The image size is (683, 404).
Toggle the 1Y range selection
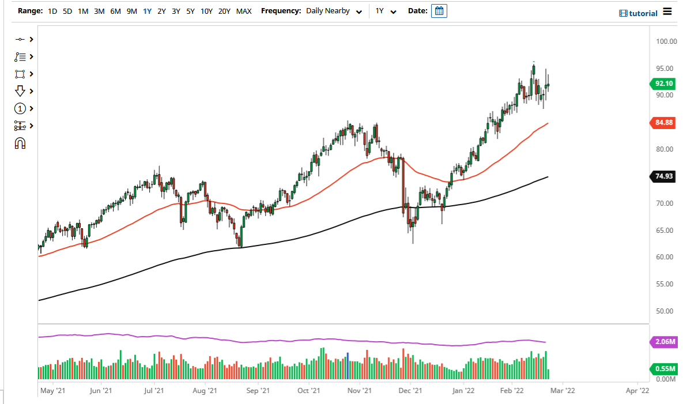point(148,10)
